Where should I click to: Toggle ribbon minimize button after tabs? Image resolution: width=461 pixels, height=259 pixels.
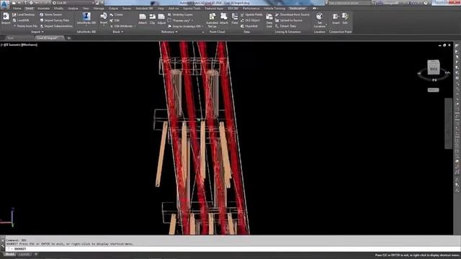[x=314, y=9]
